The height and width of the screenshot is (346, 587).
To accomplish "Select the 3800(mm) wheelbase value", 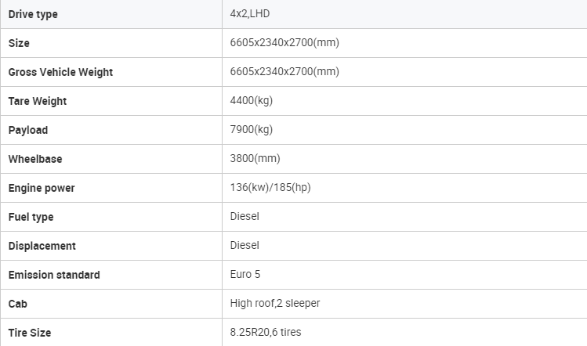I will (x=255, y=159).
